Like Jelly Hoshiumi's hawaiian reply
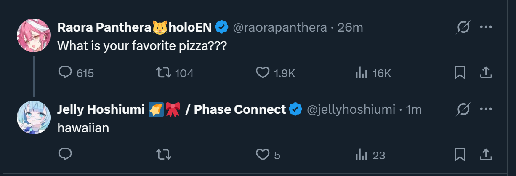 point(263,155)
